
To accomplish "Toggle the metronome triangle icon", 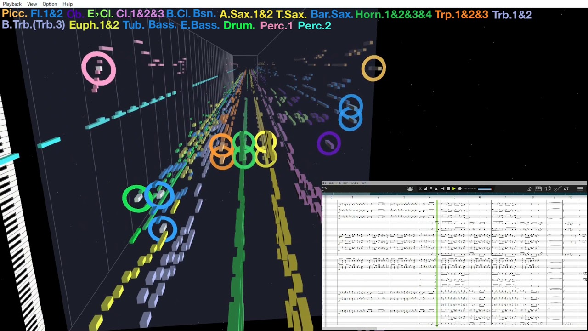I will 436,188.
